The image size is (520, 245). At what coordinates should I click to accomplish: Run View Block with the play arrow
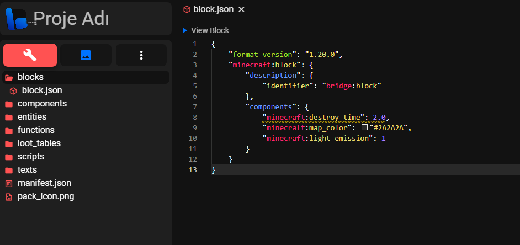pos(185,30)
